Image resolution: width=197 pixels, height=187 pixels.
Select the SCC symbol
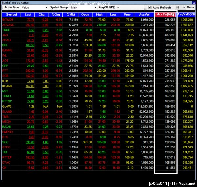point(5,142)
